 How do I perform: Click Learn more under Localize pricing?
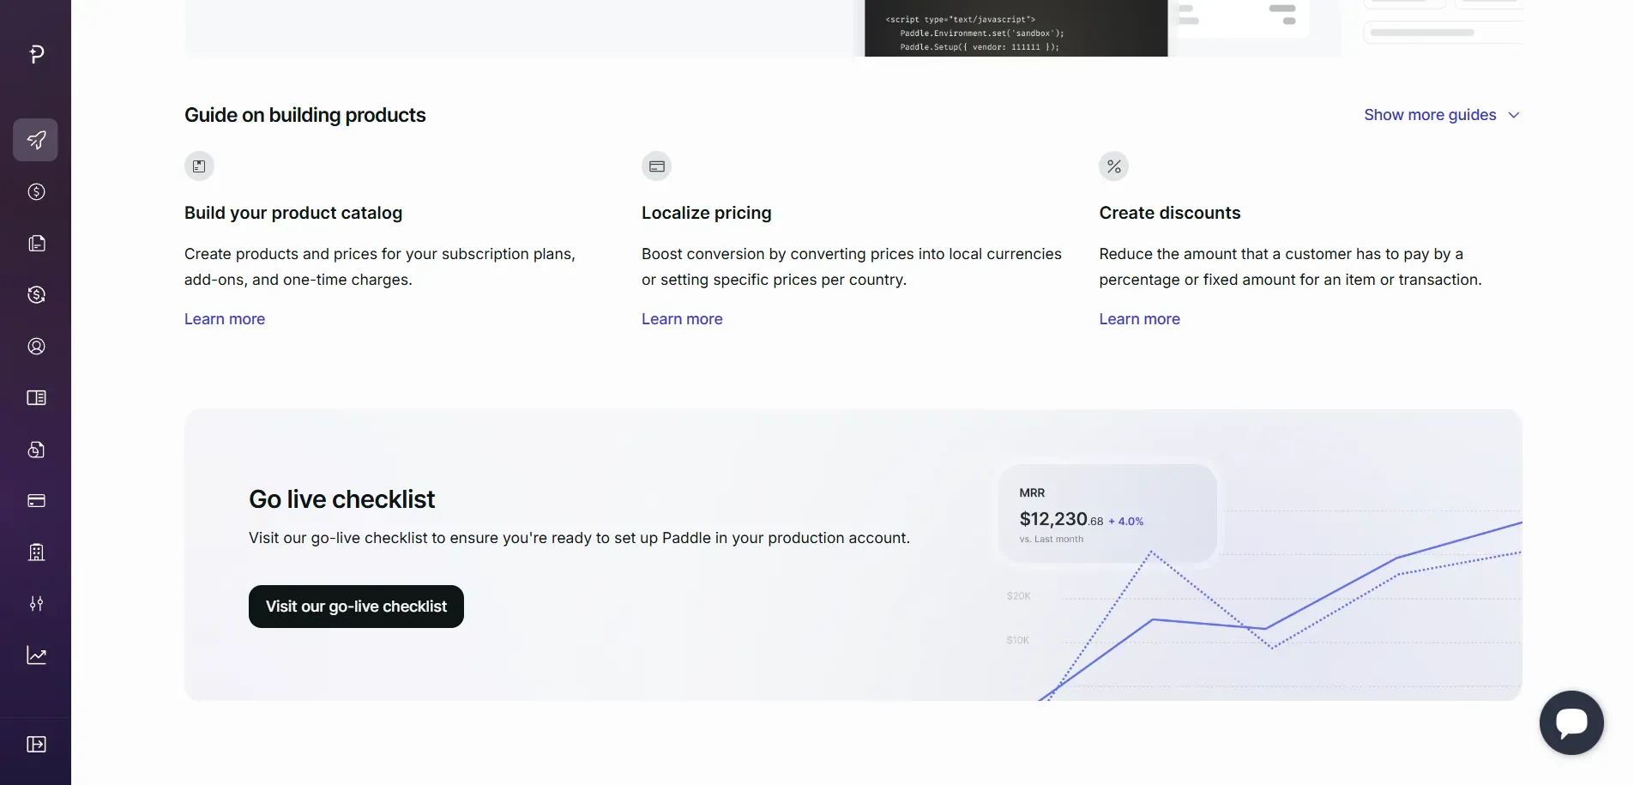(682, 318)
